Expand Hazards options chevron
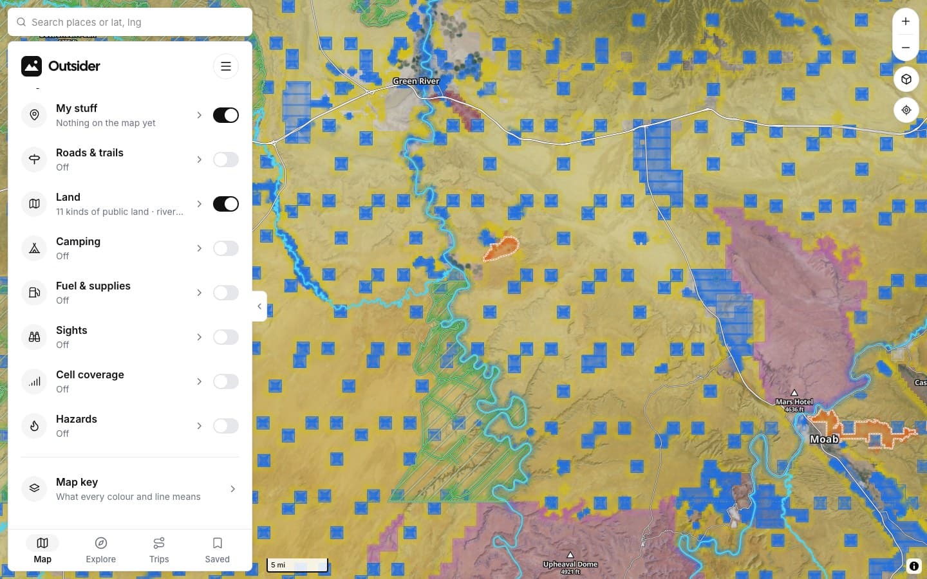927x579 pixels. click(200, 426)
